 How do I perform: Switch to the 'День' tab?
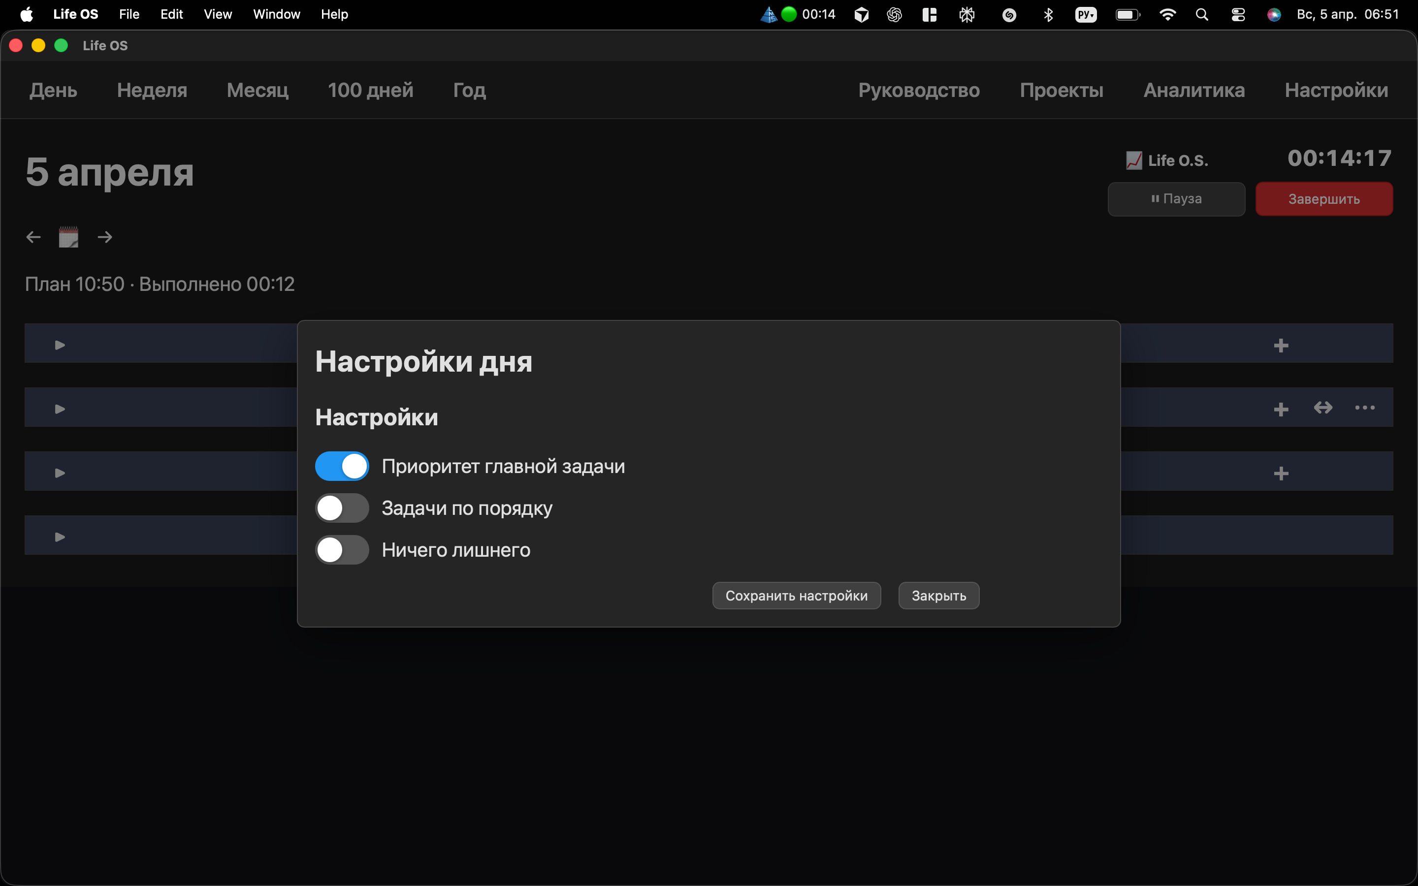coord(53,90)
